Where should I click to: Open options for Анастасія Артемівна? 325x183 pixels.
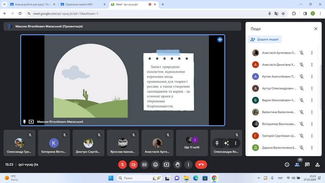312,53
